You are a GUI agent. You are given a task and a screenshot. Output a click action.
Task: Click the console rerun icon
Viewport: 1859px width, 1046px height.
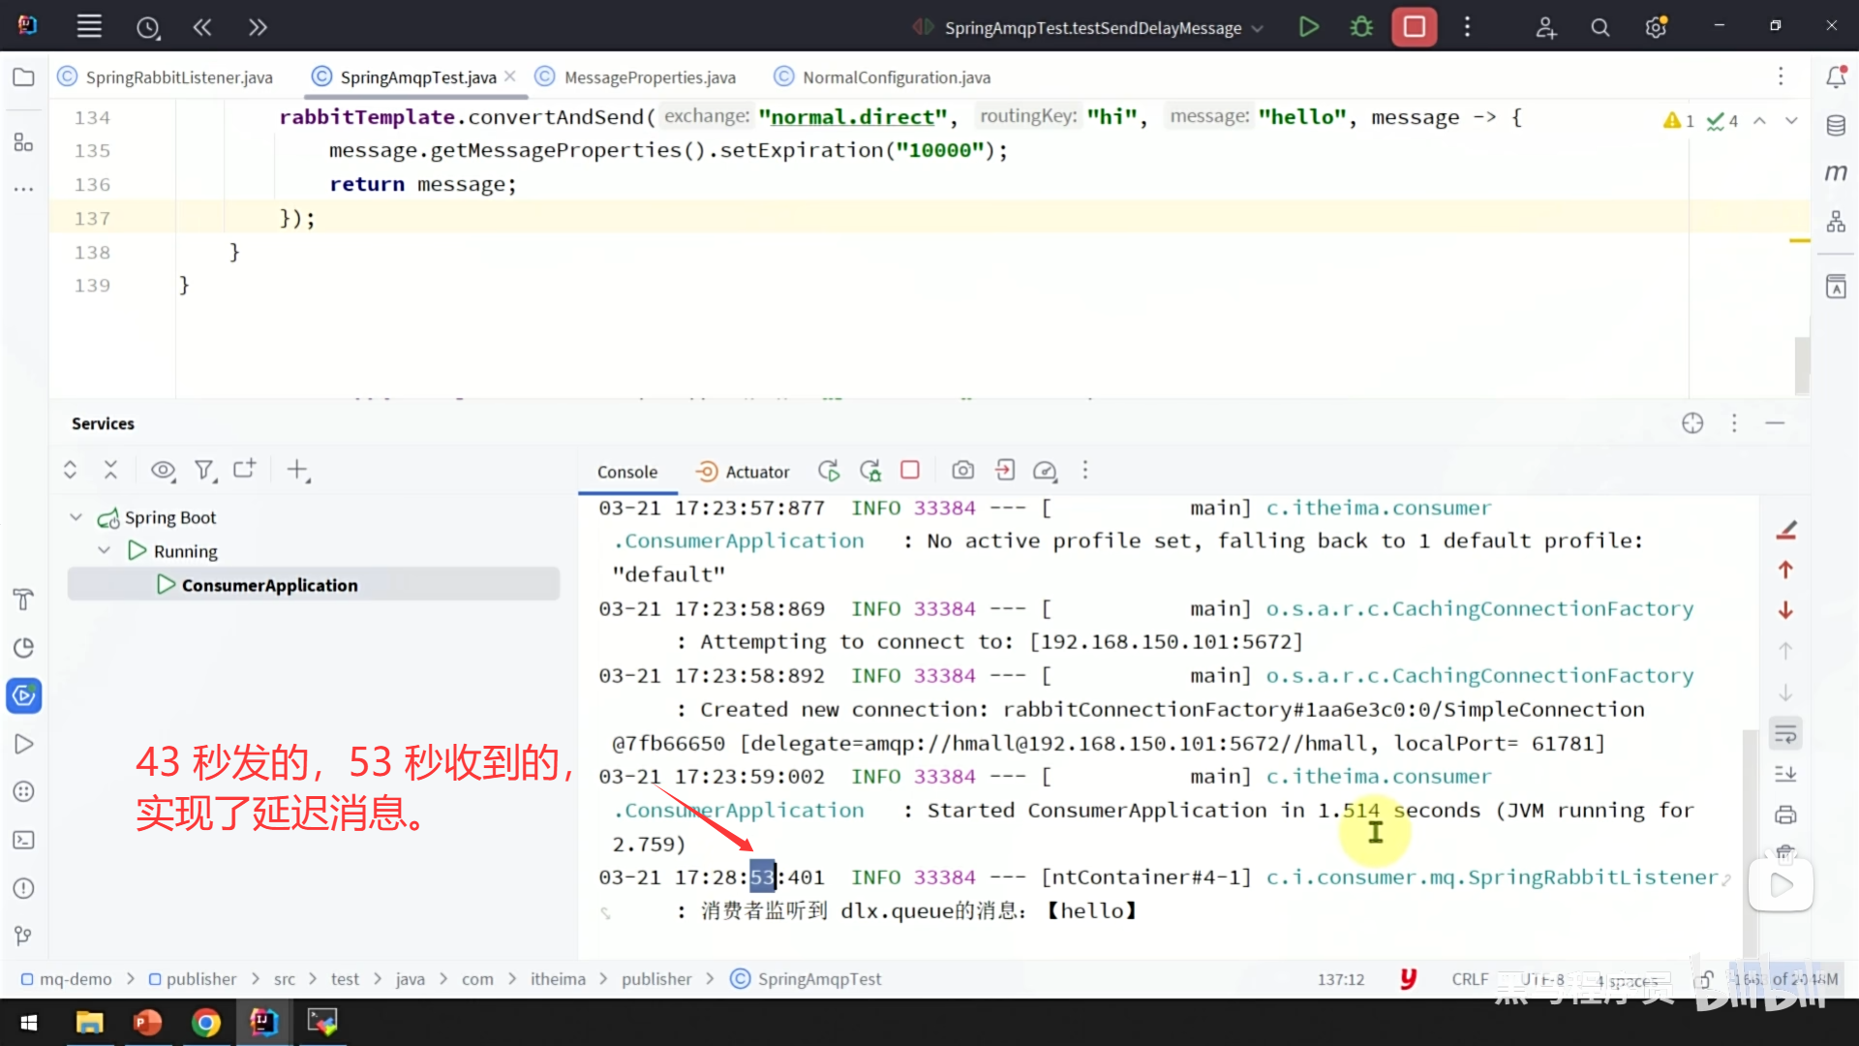coord(829,471)
